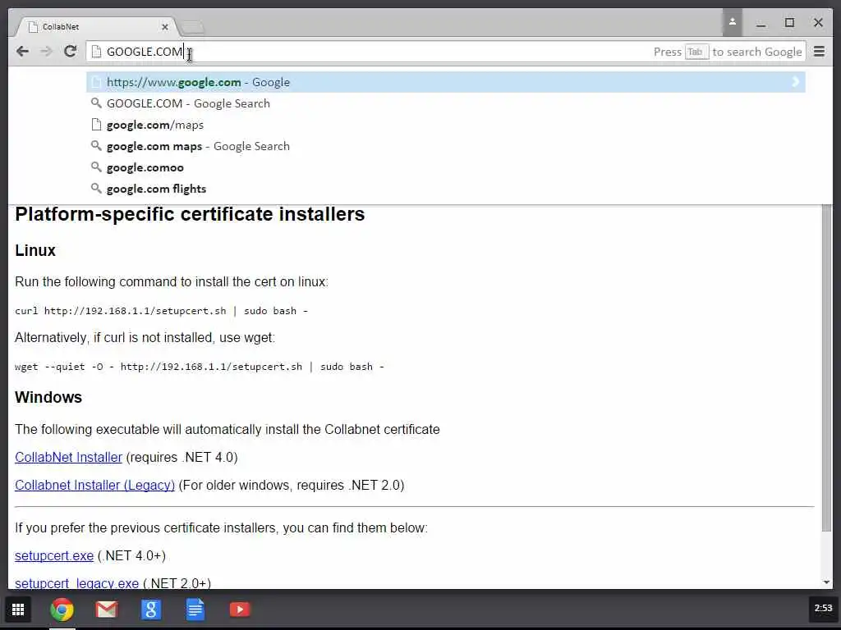Select the google.comoo suggestion
Image resolution: width=841 pixels, height=630 pixels.
(x=446, y=167)
